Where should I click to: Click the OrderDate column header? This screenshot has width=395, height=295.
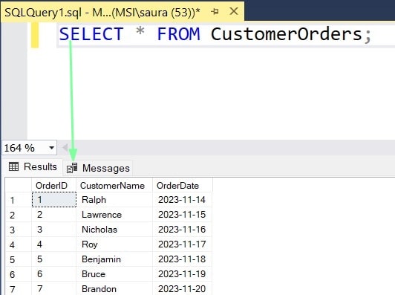pos(182,186)
